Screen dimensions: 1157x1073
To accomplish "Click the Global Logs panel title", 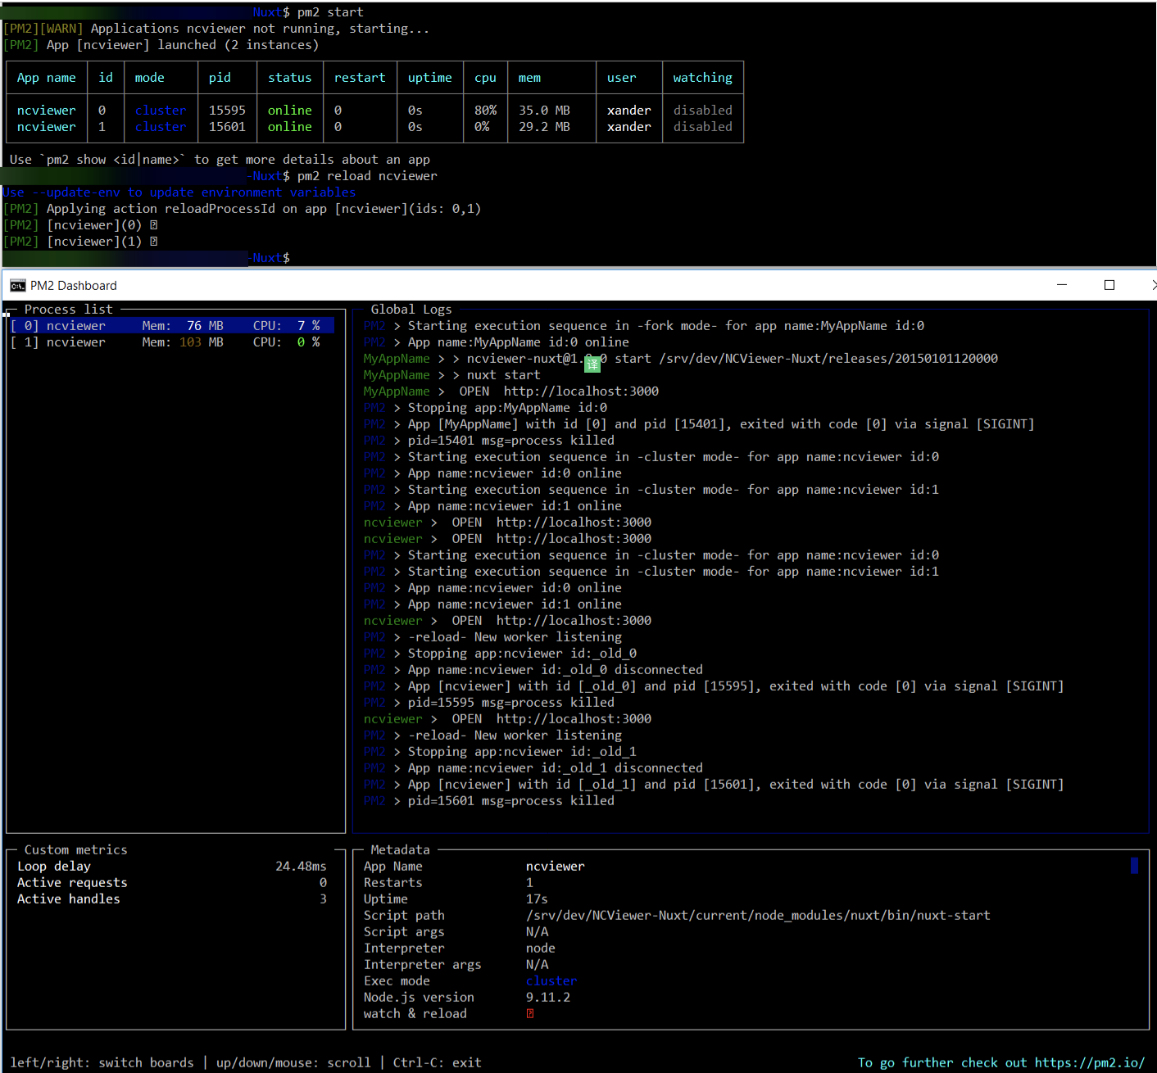I will click(x=411, y=310).
